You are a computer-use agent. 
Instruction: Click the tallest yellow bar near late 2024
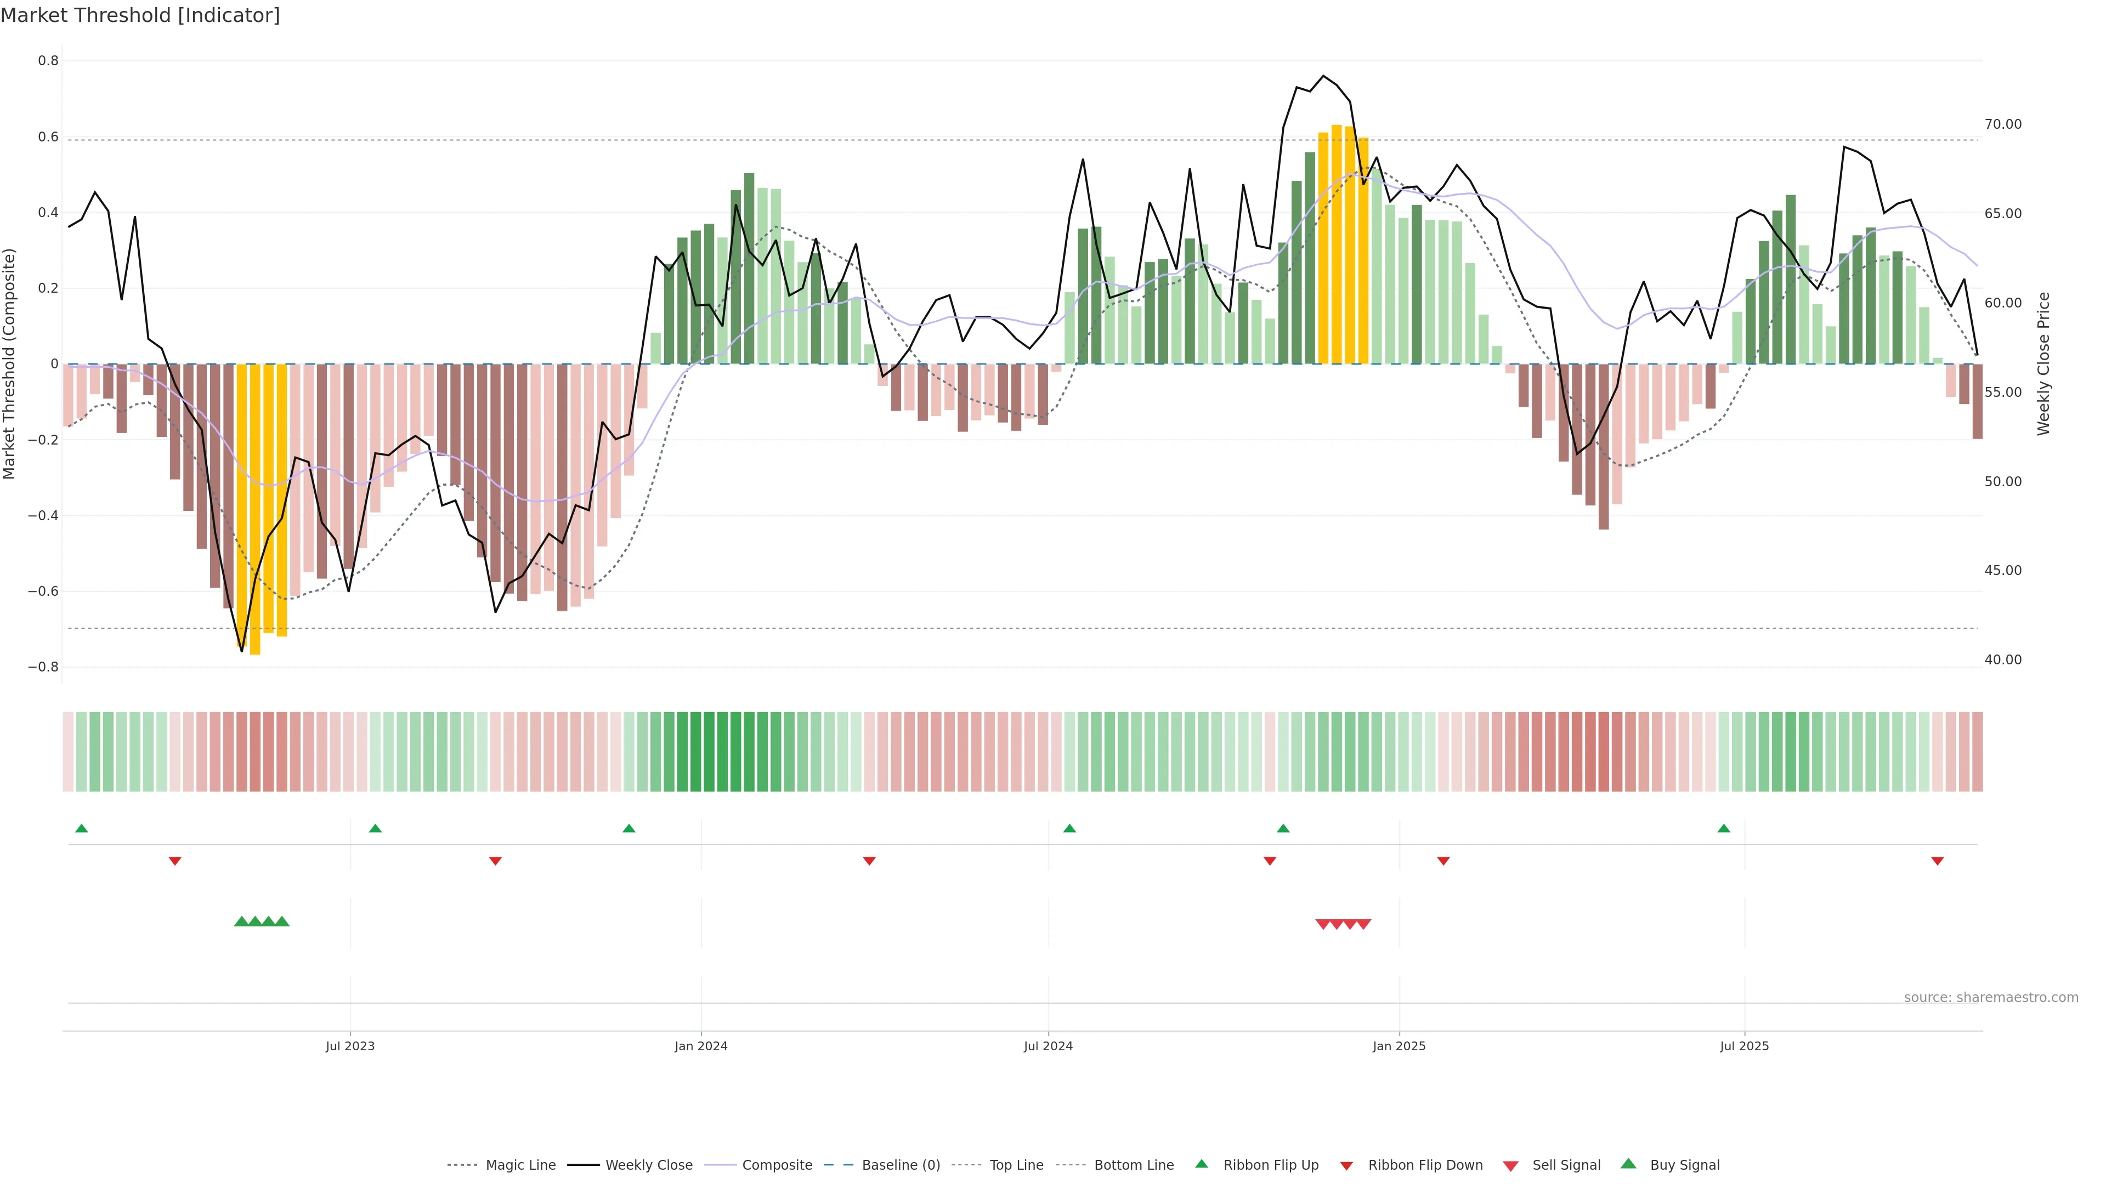point(1337,245)
